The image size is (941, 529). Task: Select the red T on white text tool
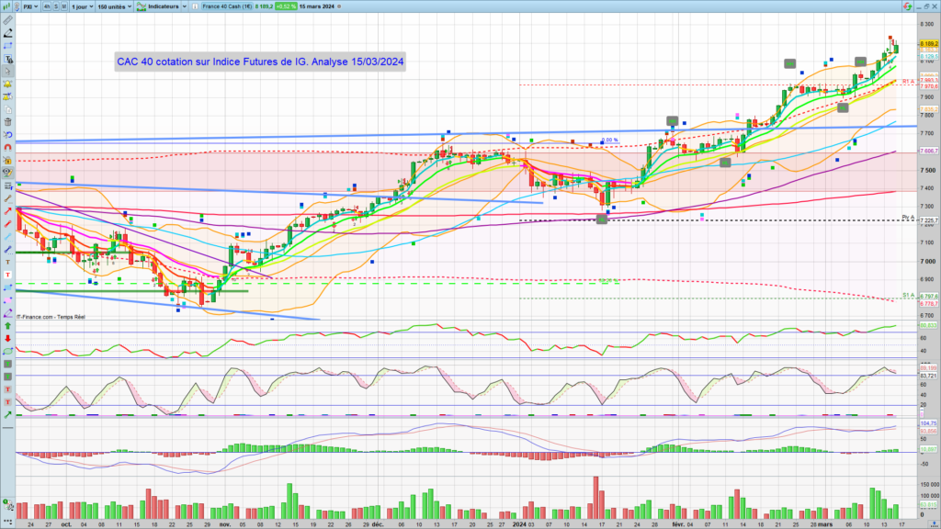click(x=7, y=275)
